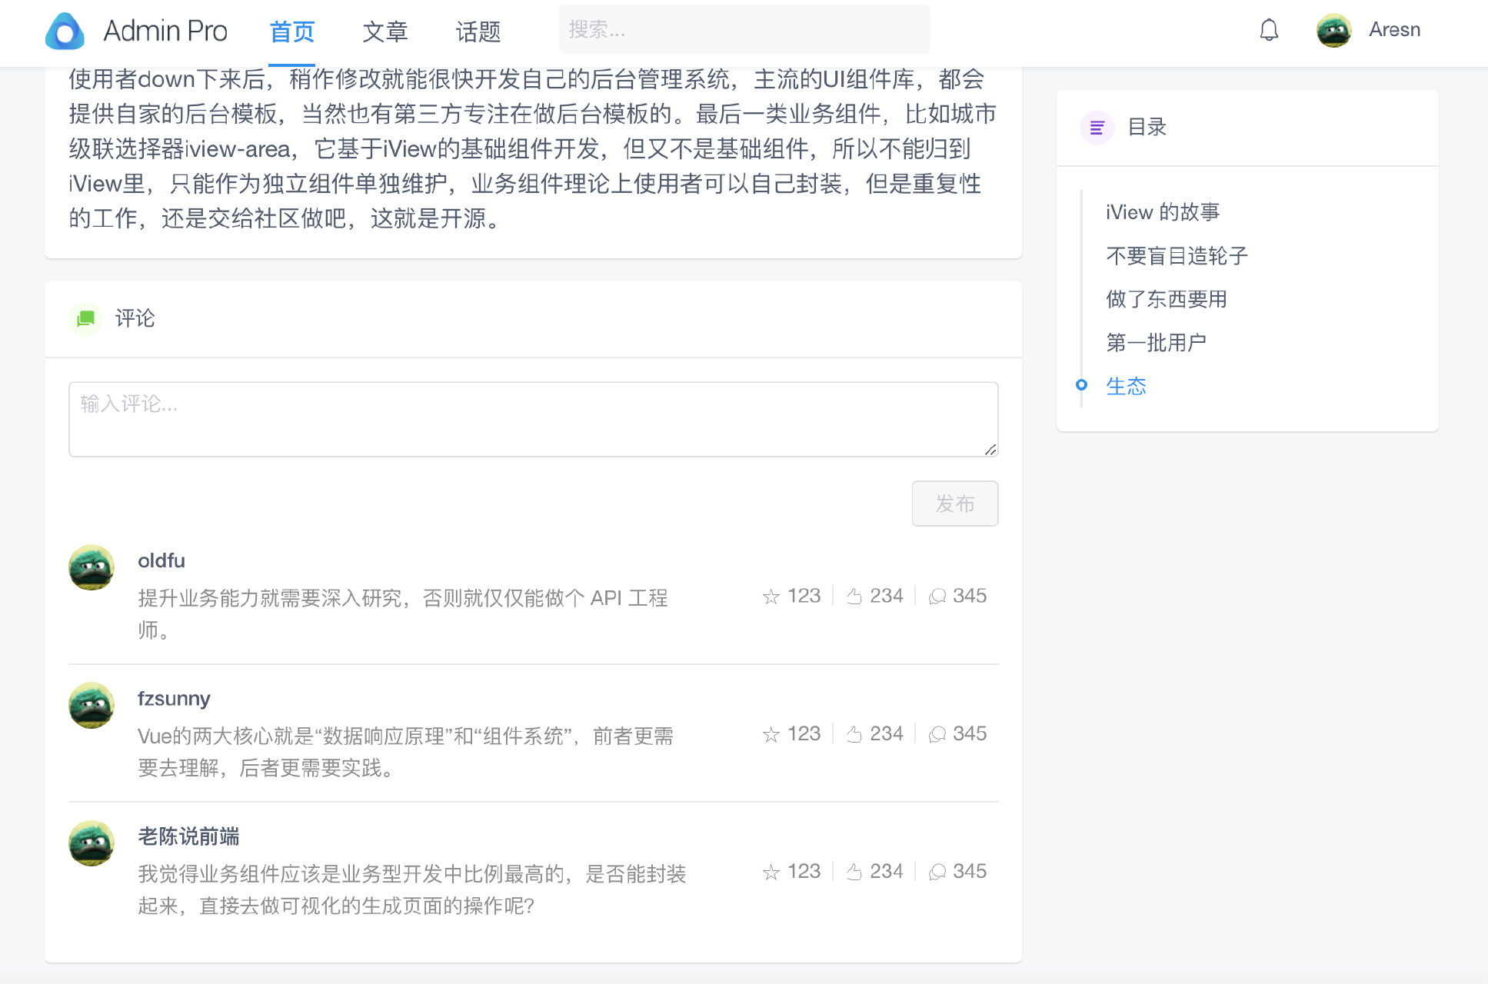Open replies bubble on oldfu's comment
1488x984 pixels.
(x=937, y=596)
